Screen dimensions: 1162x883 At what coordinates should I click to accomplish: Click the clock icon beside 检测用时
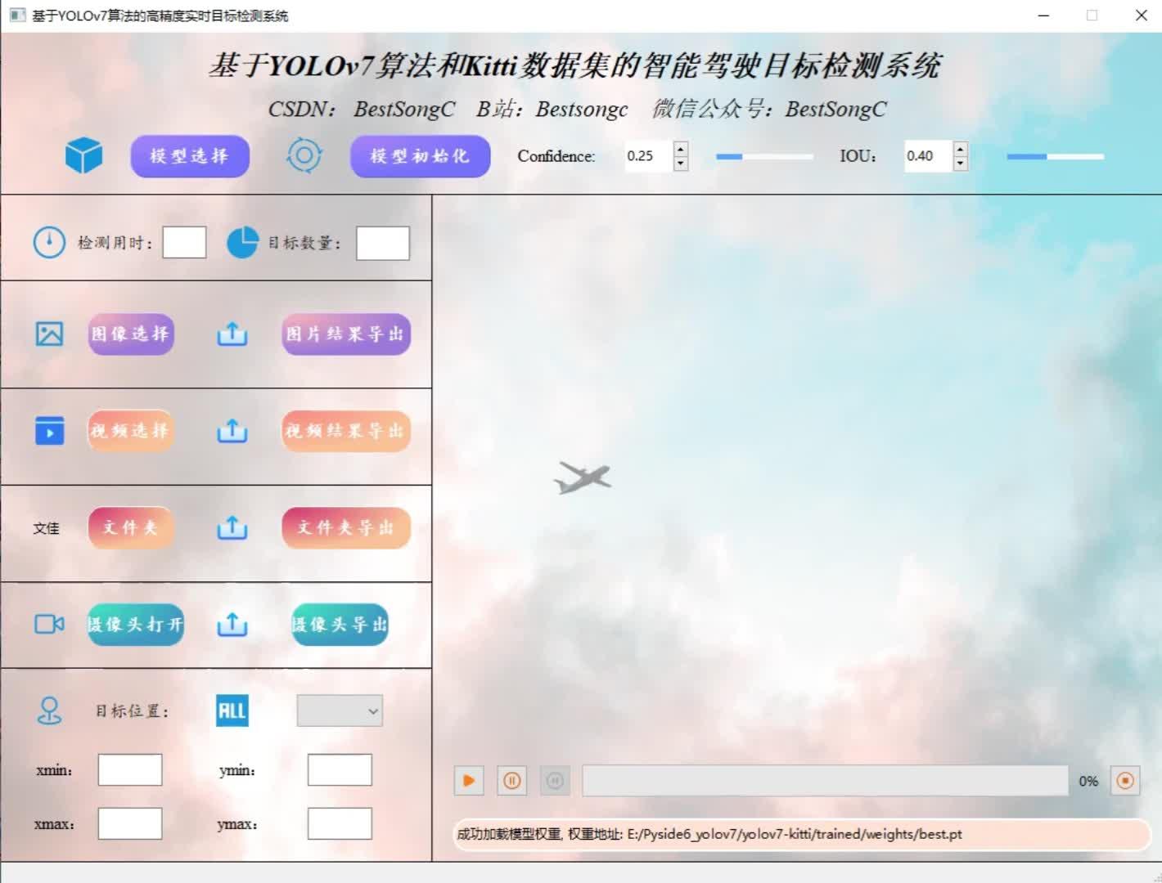click(49, 242)
